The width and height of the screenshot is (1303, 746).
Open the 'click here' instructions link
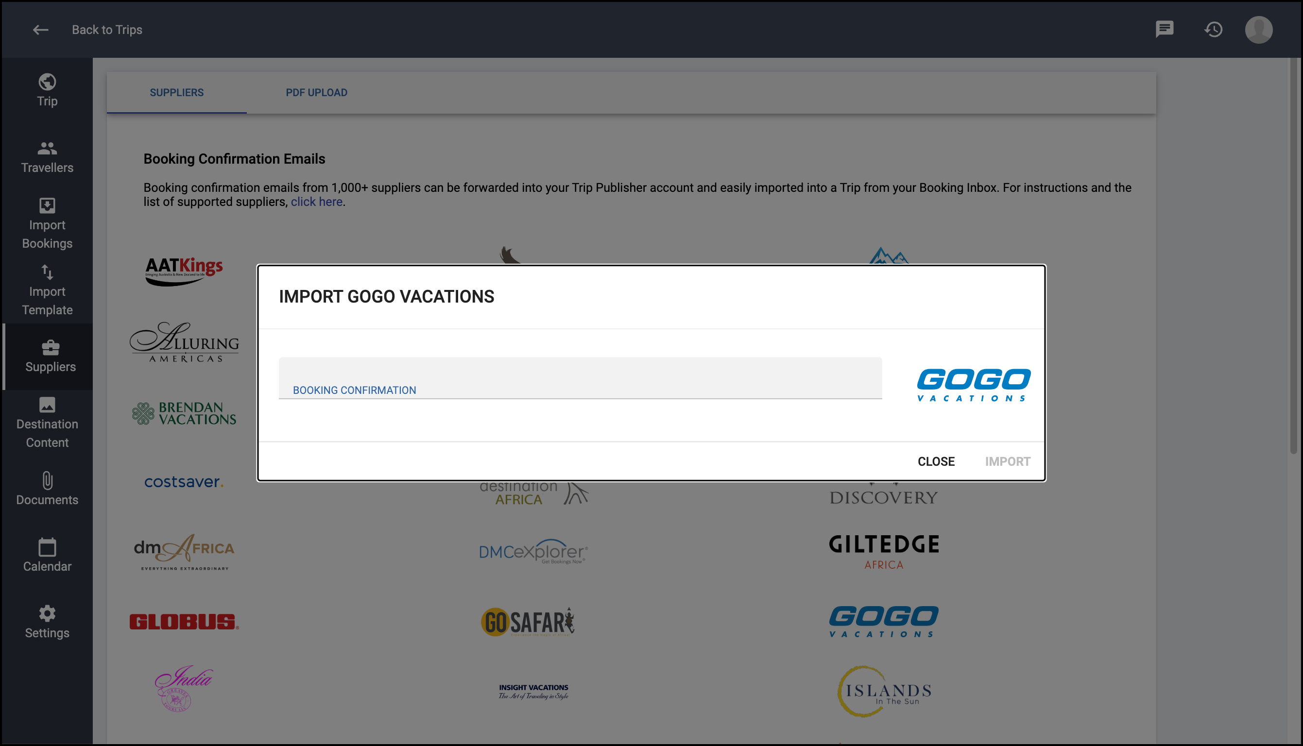tap(316, 202)
